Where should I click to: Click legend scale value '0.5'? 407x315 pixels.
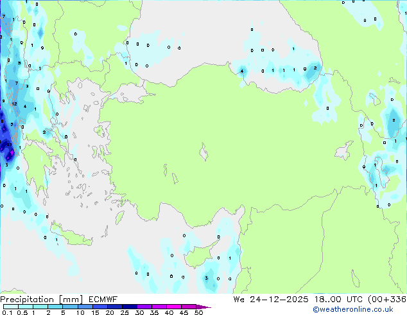(22, 312)
